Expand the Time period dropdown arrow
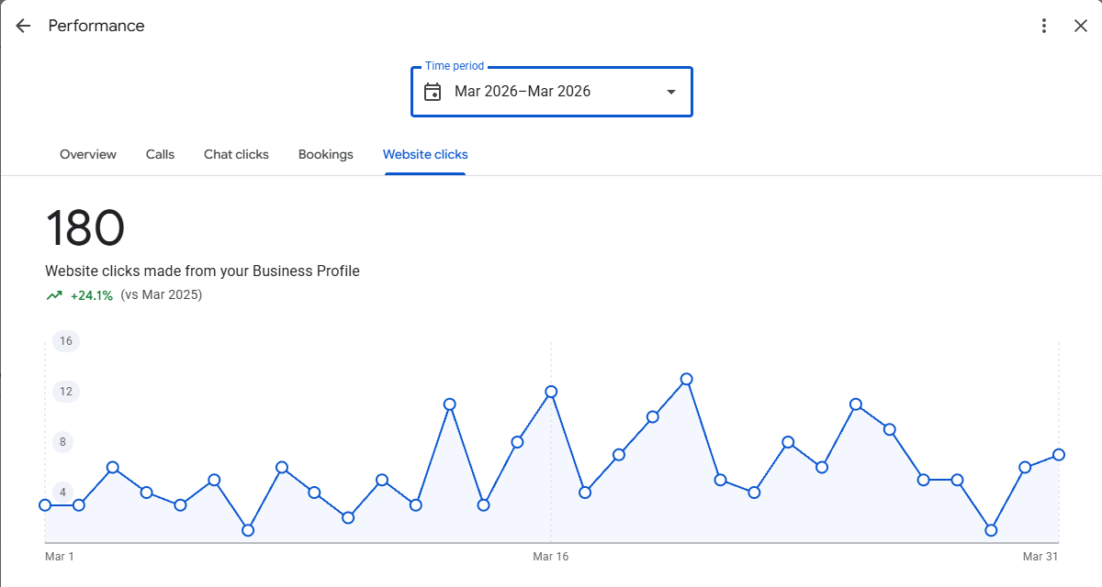 tap(671, 92)
